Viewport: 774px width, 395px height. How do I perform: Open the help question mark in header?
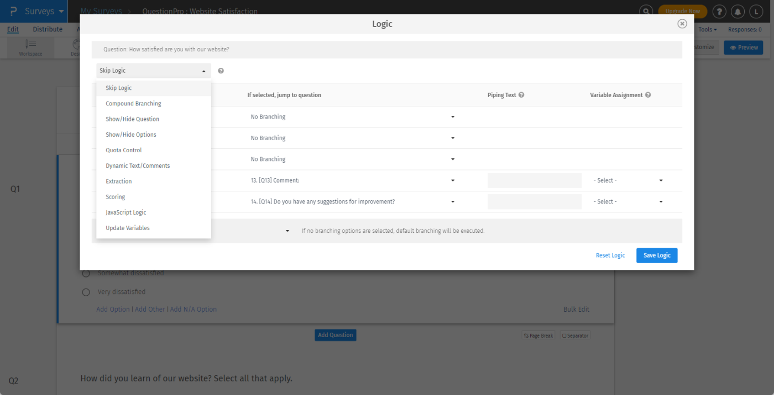(x=719, y=11)
